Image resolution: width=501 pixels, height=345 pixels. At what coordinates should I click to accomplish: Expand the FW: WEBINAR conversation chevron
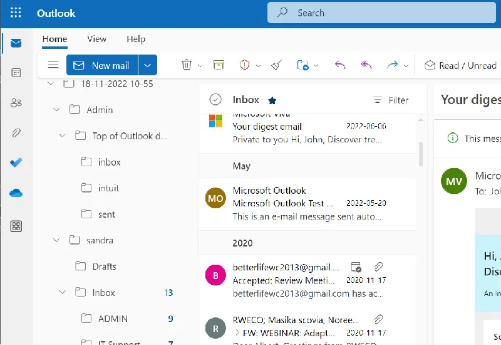(x=237, y=333)
